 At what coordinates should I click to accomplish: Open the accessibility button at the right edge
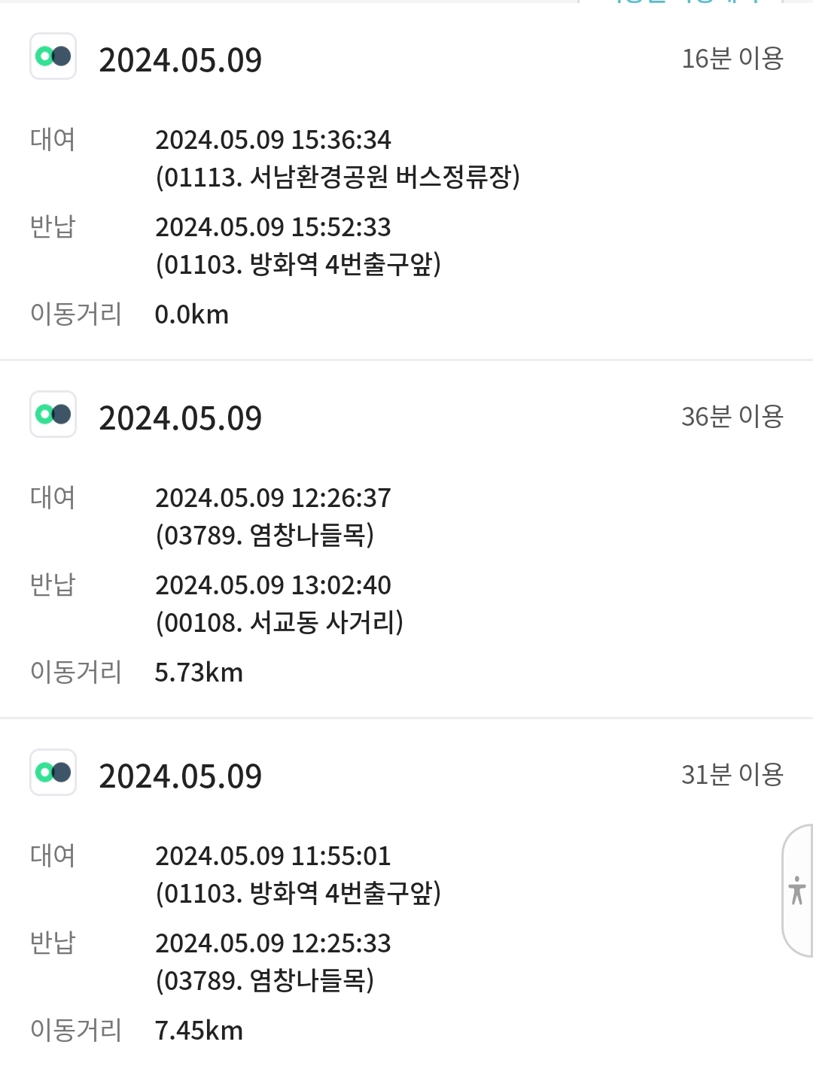797,891
